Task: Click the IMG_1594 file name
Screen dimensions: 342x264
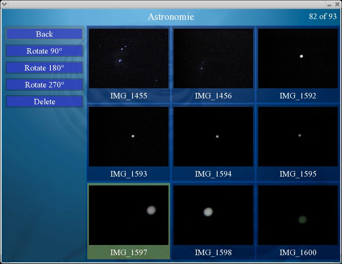Action: click(213, 174)
